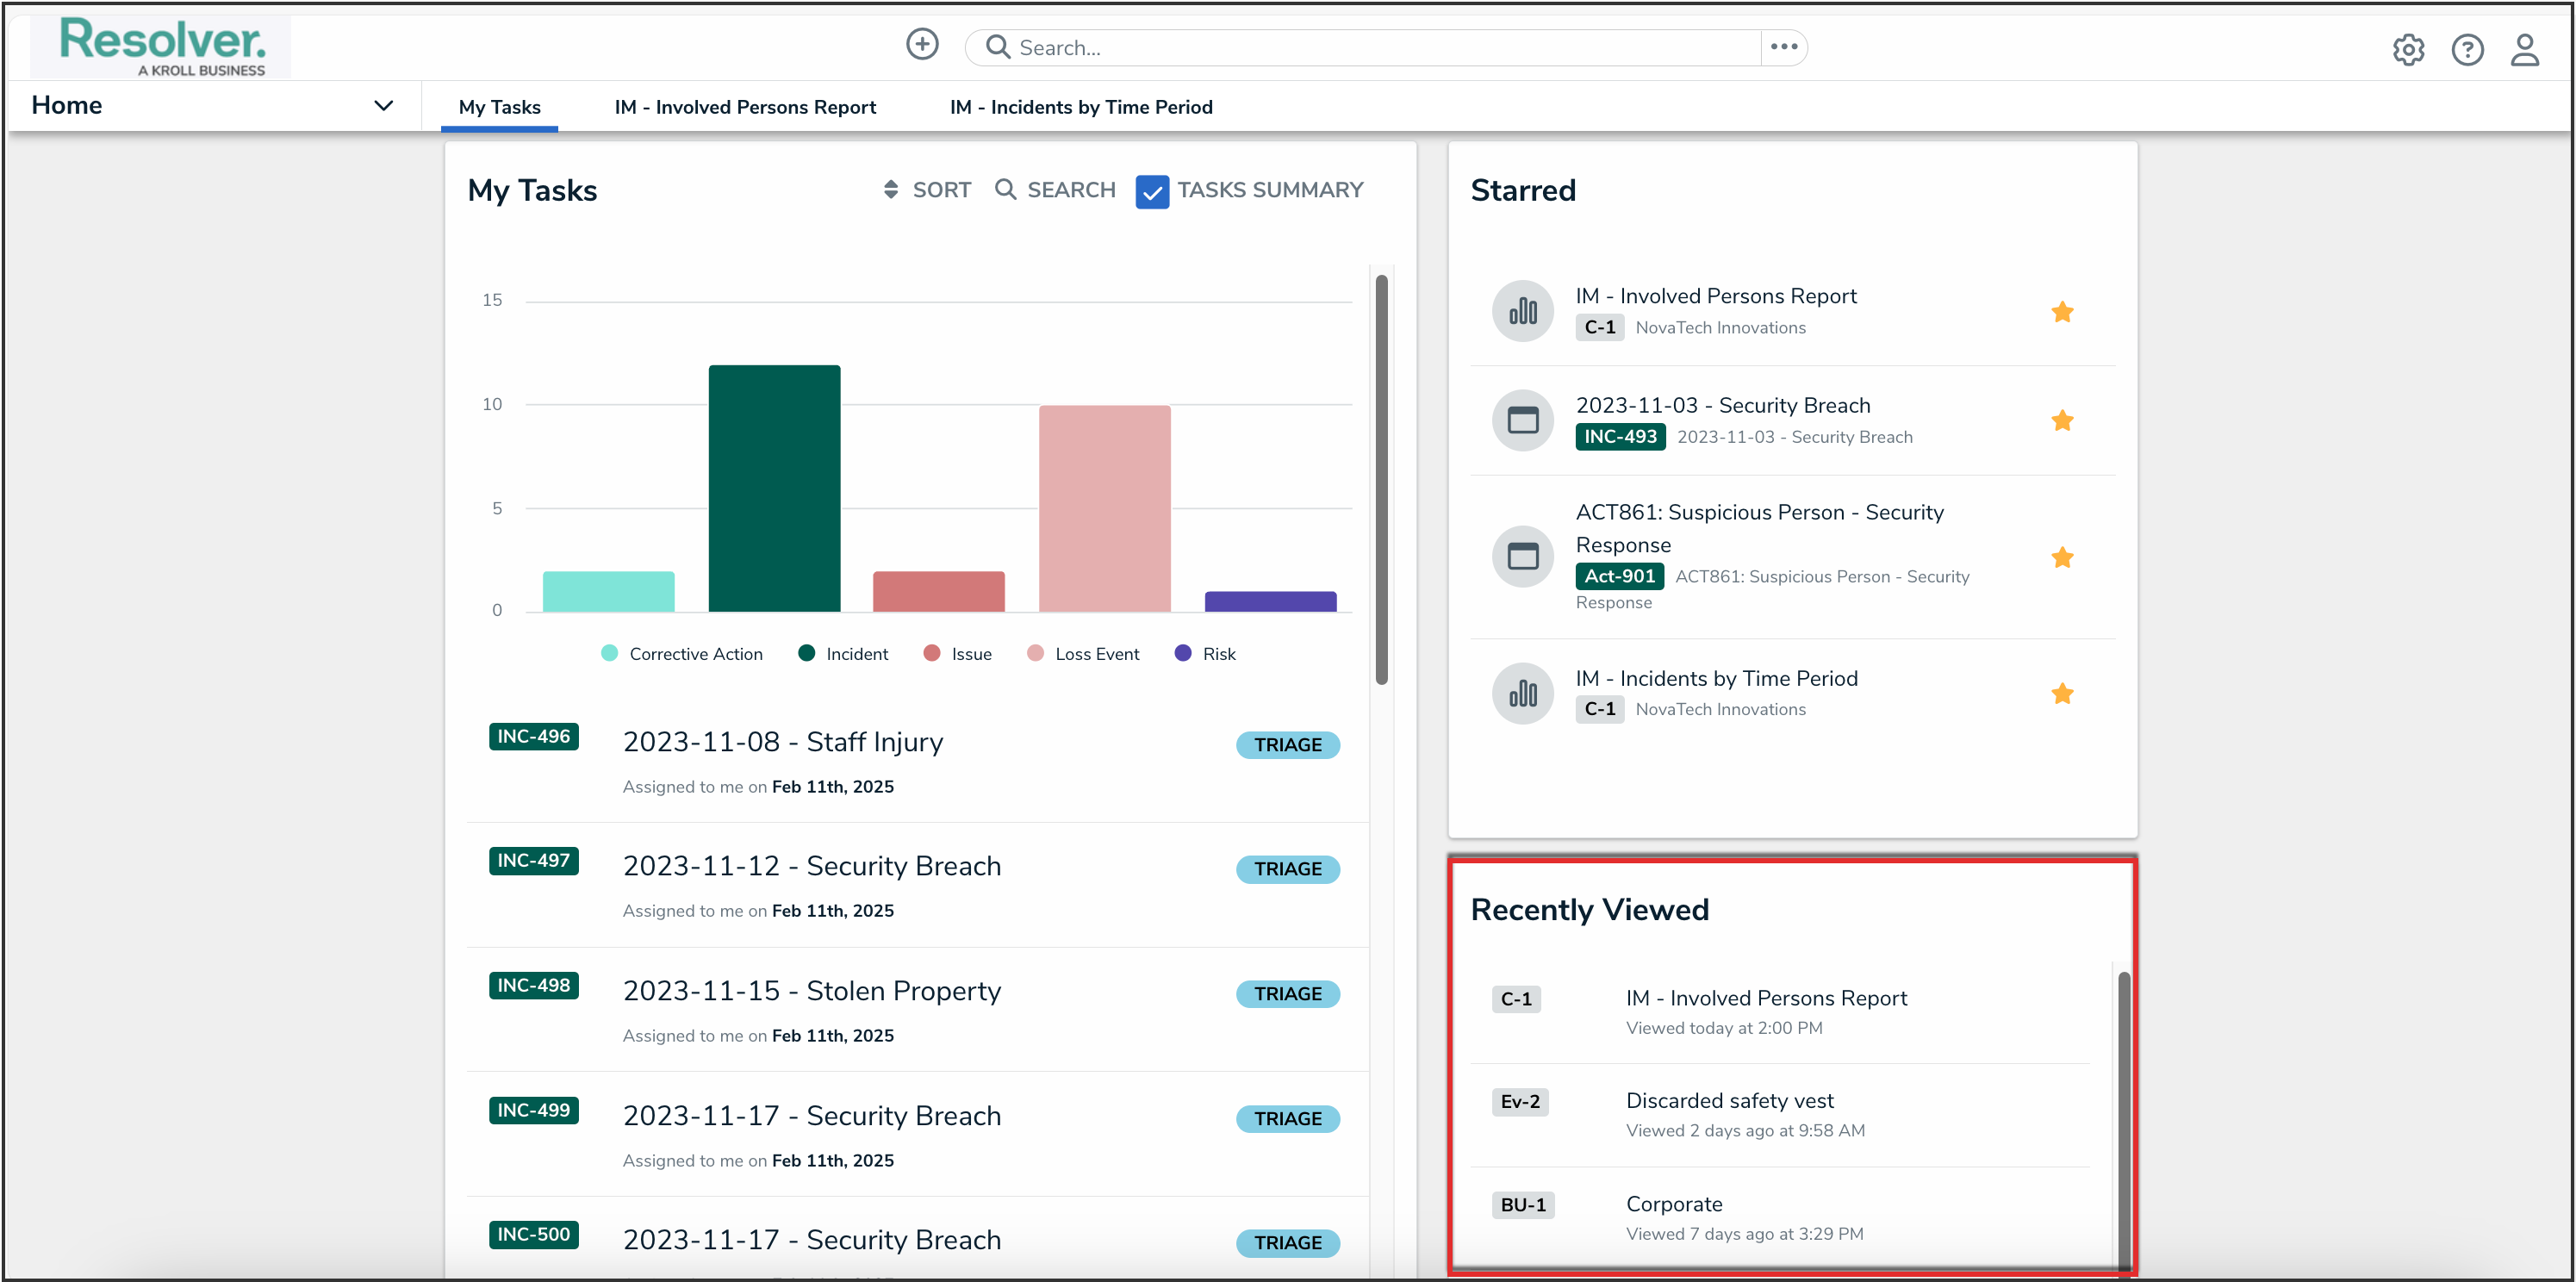Uncheck the Tasks Summary checkbox
The image size is (2576, 1282).
(x=1152, y=191)
